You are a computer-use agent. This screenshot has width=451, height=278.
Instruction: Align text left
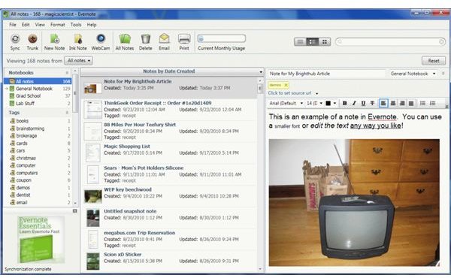click(x=383, y=103)
